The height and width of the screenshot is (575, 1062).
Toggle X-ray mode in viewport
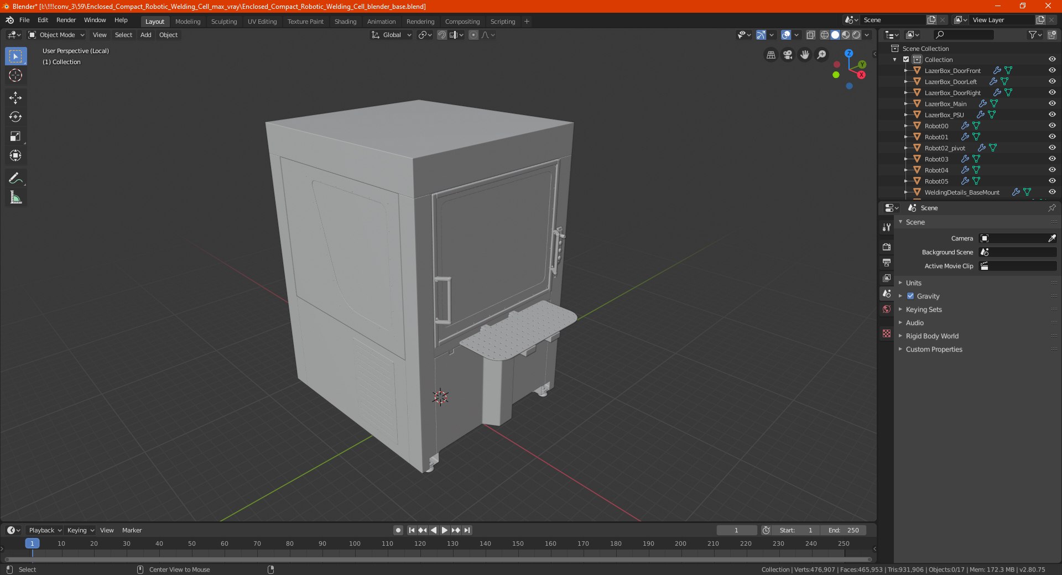(x=810, y=35)
